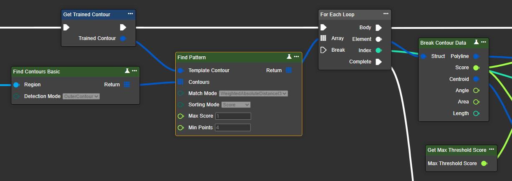Open the Get Max Threshold Score options menu
Screen dimensions: 512x181
click(x=492, y=149)
